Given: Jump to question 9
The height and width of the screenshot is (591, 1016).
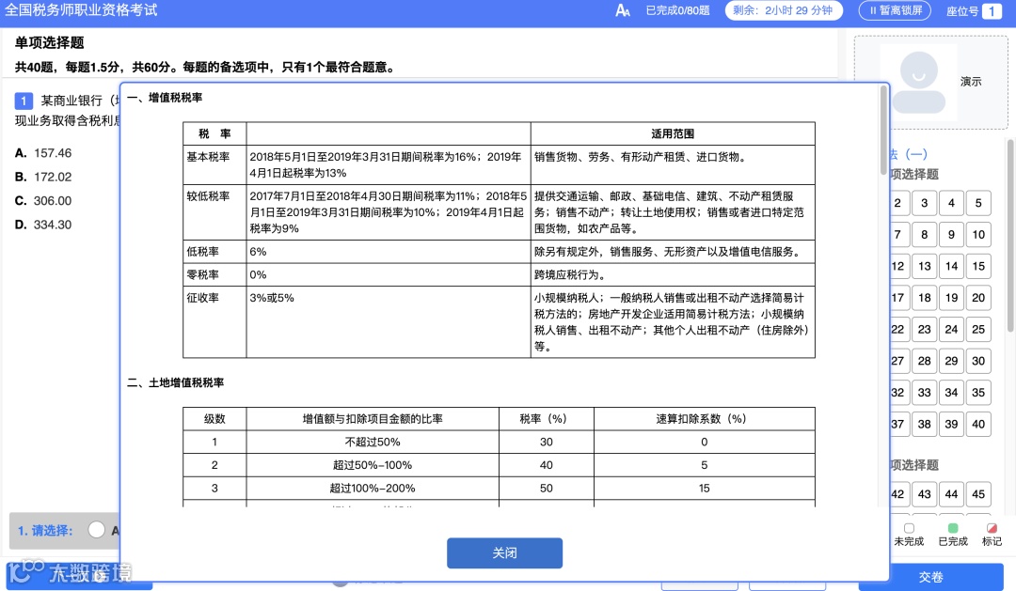Looking at the screenshot, I should pos(951,234).
